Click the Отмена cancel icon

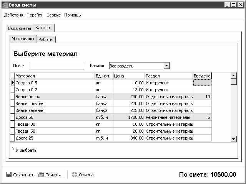tap(74, 175)
